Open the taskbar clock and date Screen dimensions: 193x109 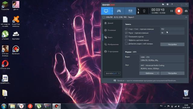point(186,106)
